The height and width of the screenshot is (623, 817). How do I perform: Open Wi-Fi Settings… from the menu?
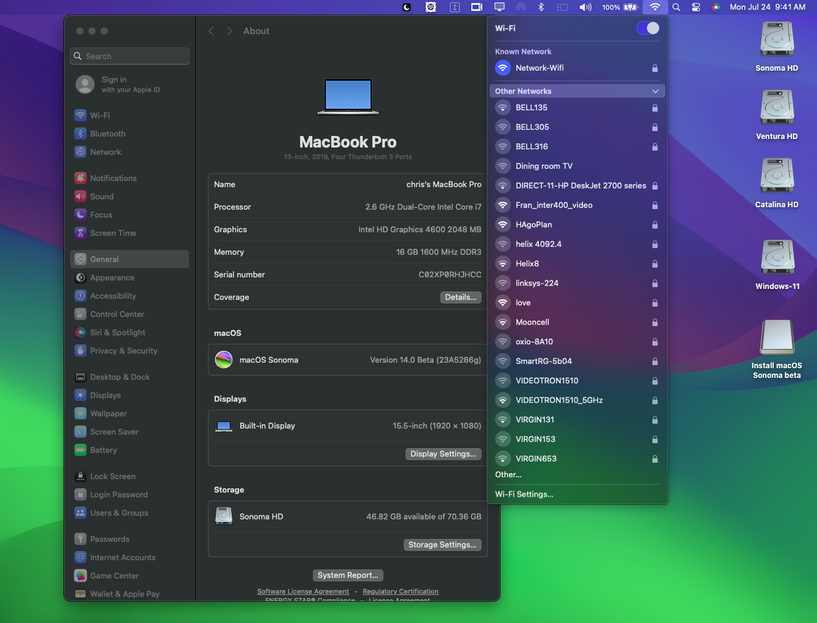pyautogui.click(x=524, y=494)
